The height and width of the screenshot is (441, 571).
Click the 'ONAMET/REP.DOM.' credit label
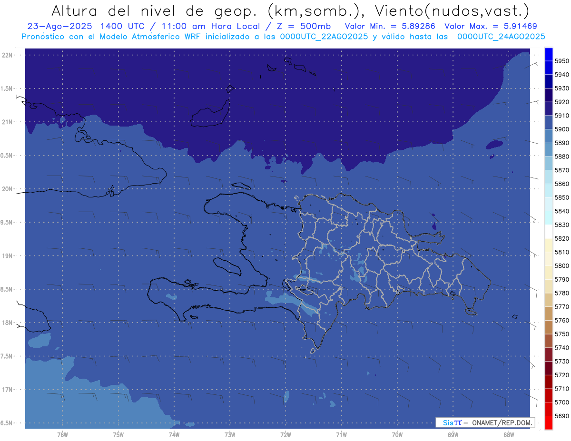click(x=502, y=422)
